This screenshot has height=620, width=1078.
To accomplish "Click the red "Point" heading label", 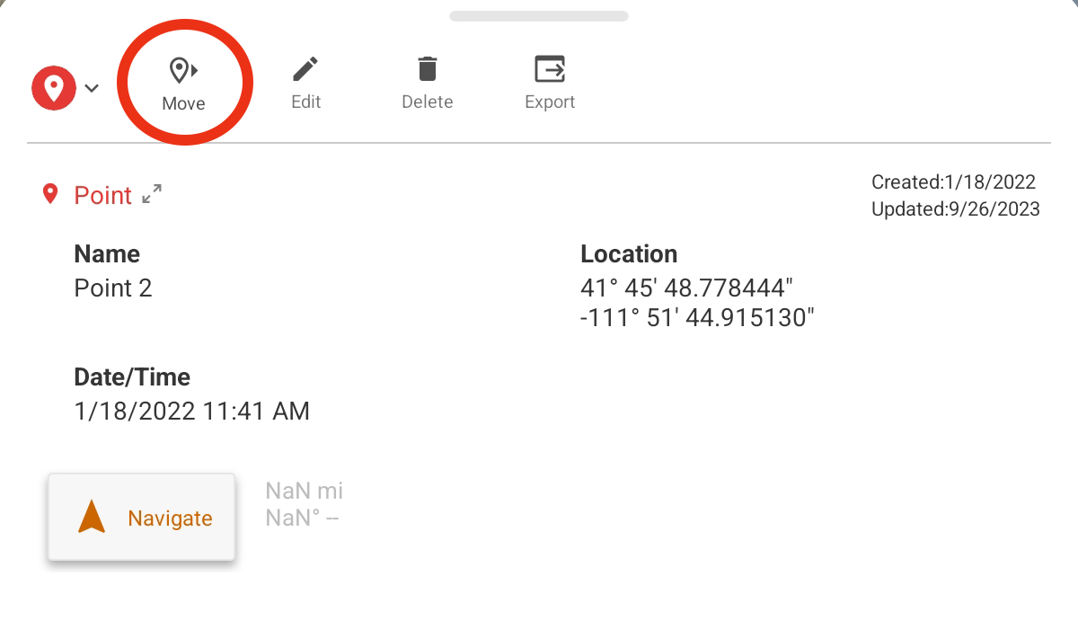I will (x=103, y=195).
